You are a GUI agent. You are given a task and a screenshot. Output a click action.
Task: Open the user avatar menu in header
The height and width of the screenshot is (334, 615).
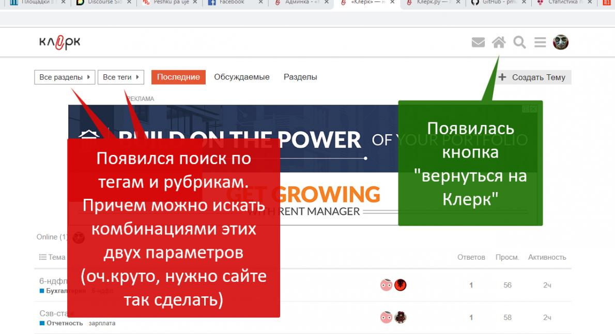561,42
